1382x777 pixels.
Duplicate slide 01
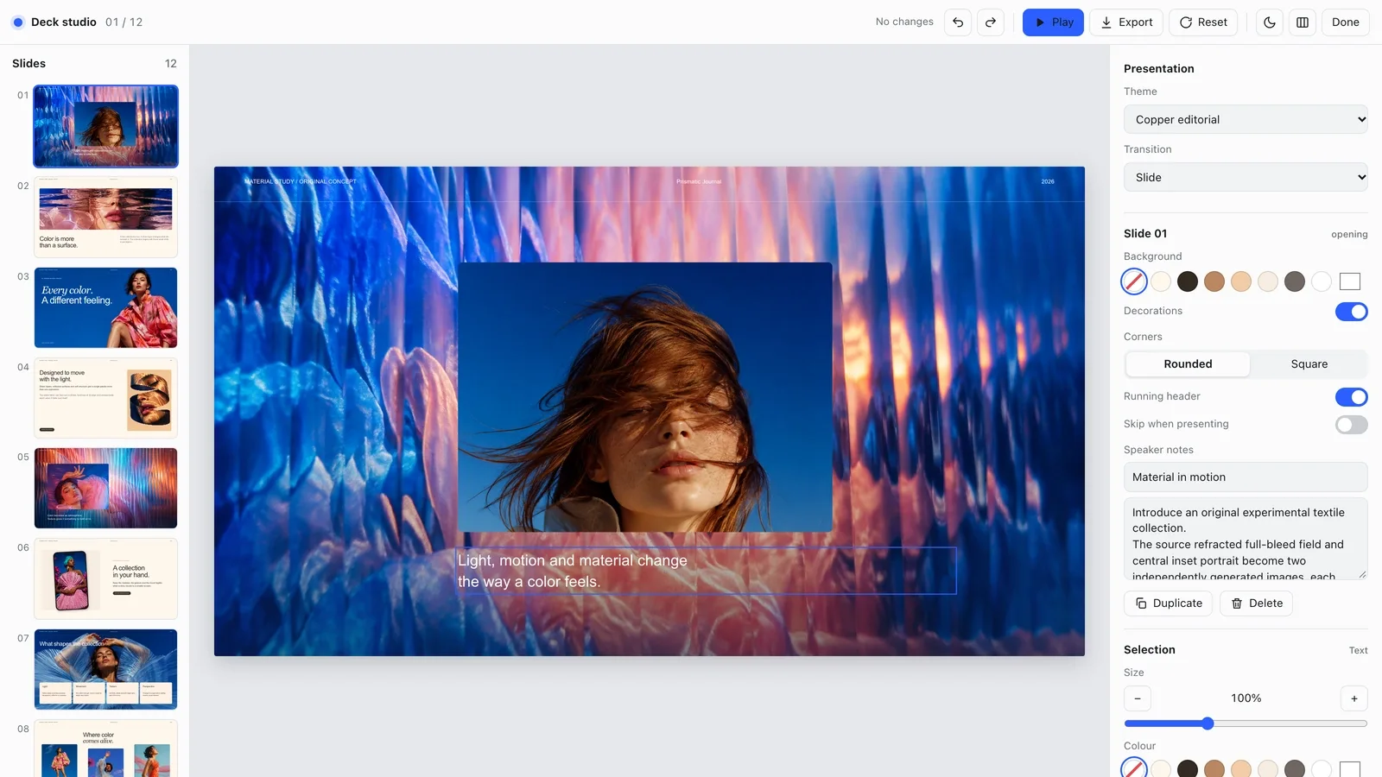(x=1169, y=603)
